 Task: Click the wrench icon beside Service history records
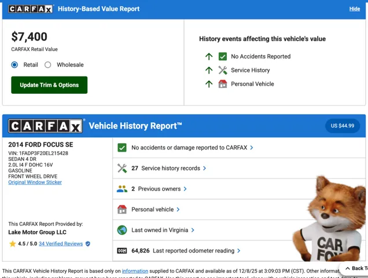(122, 169)
